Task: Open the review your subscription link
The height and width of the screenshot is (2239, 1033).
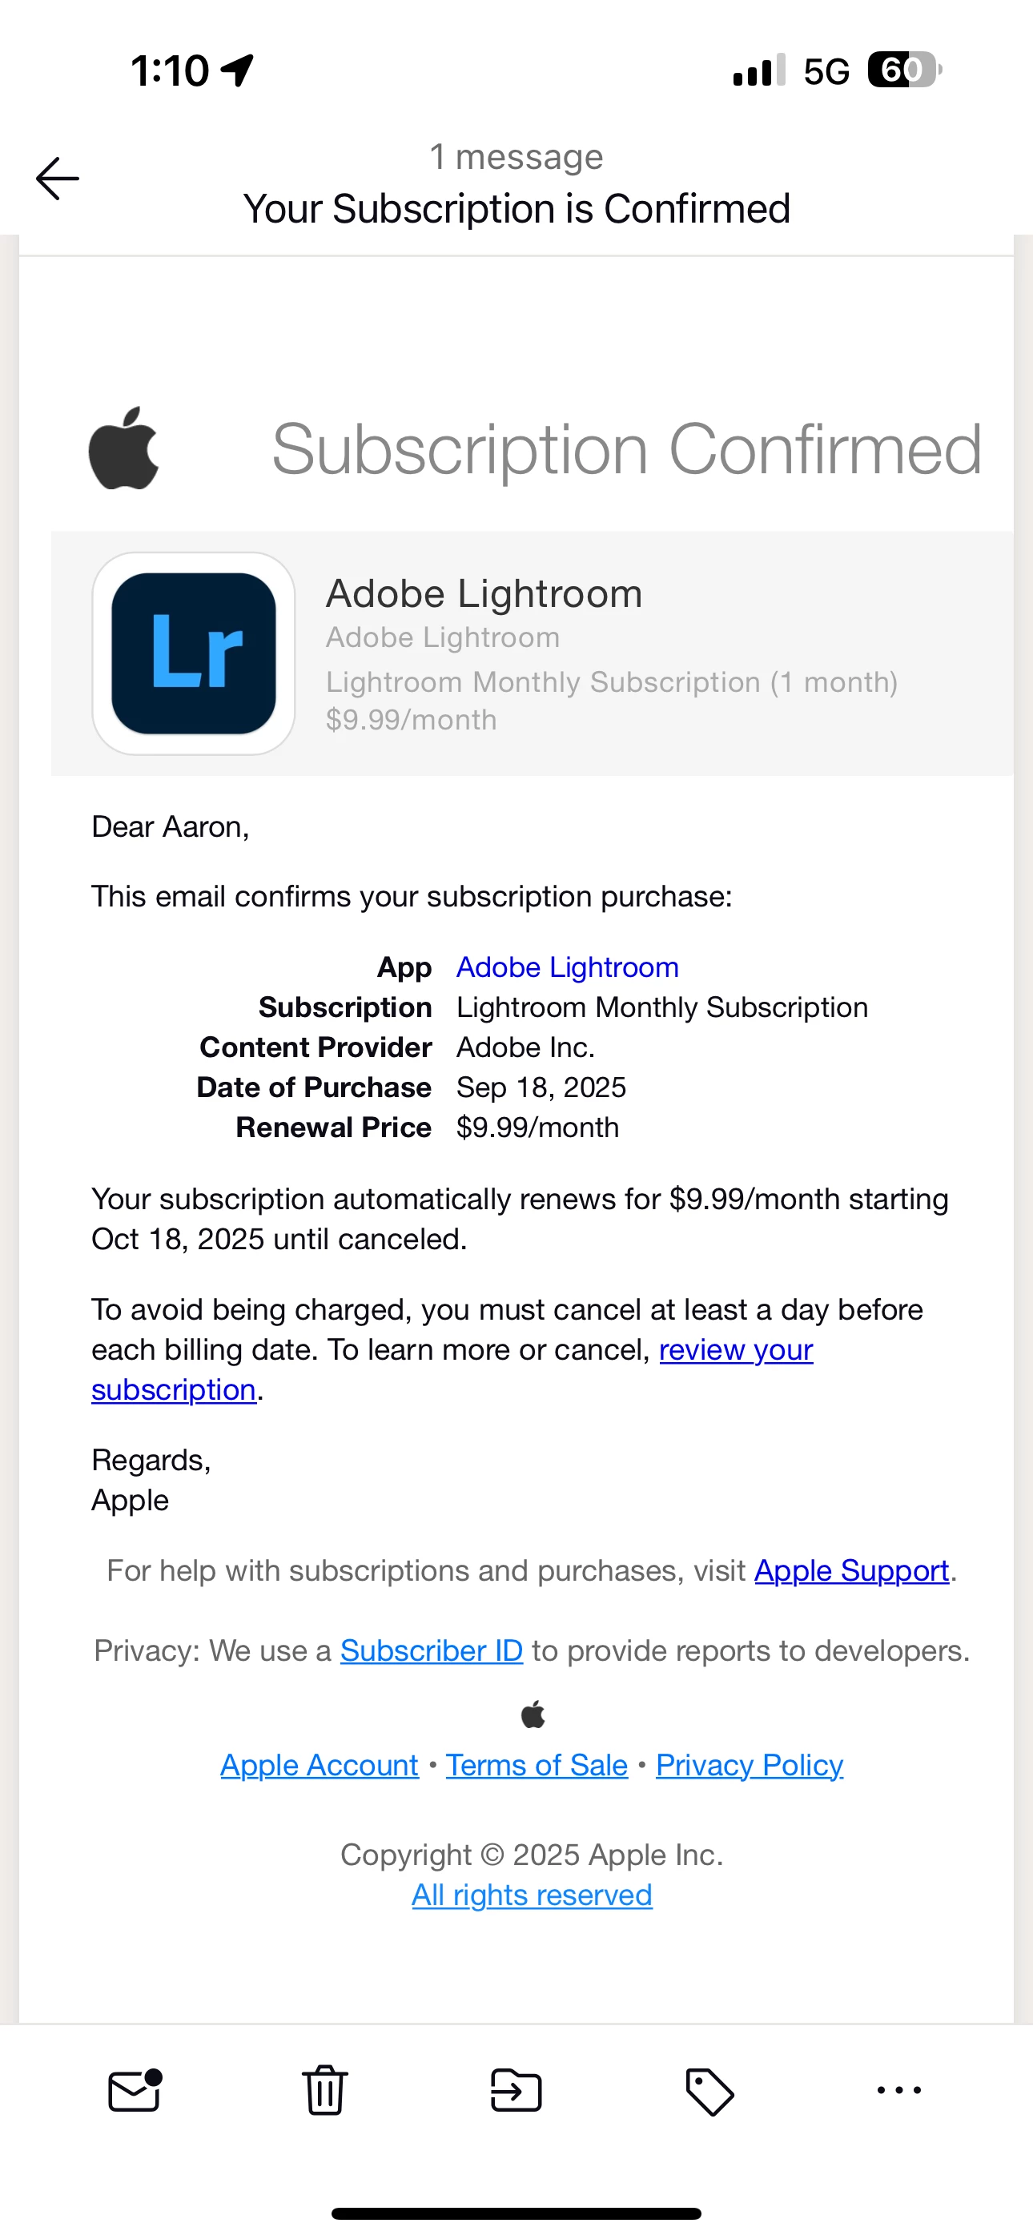Action: [735, 1350]
